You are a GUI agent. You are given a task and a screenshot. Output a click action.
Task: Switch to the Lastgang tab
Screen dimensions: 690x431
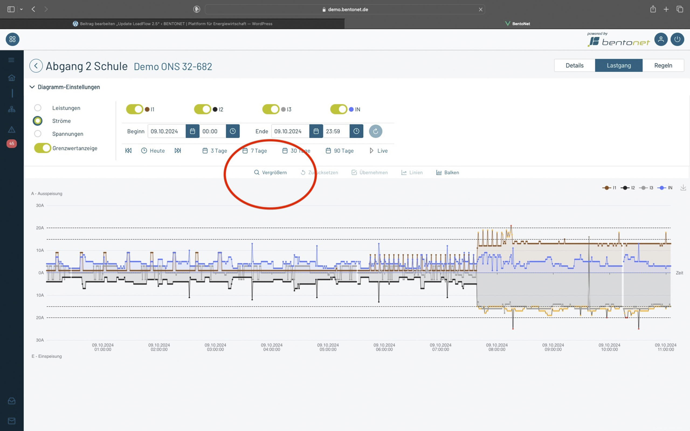pyautogui.click(x=619, y=65)
